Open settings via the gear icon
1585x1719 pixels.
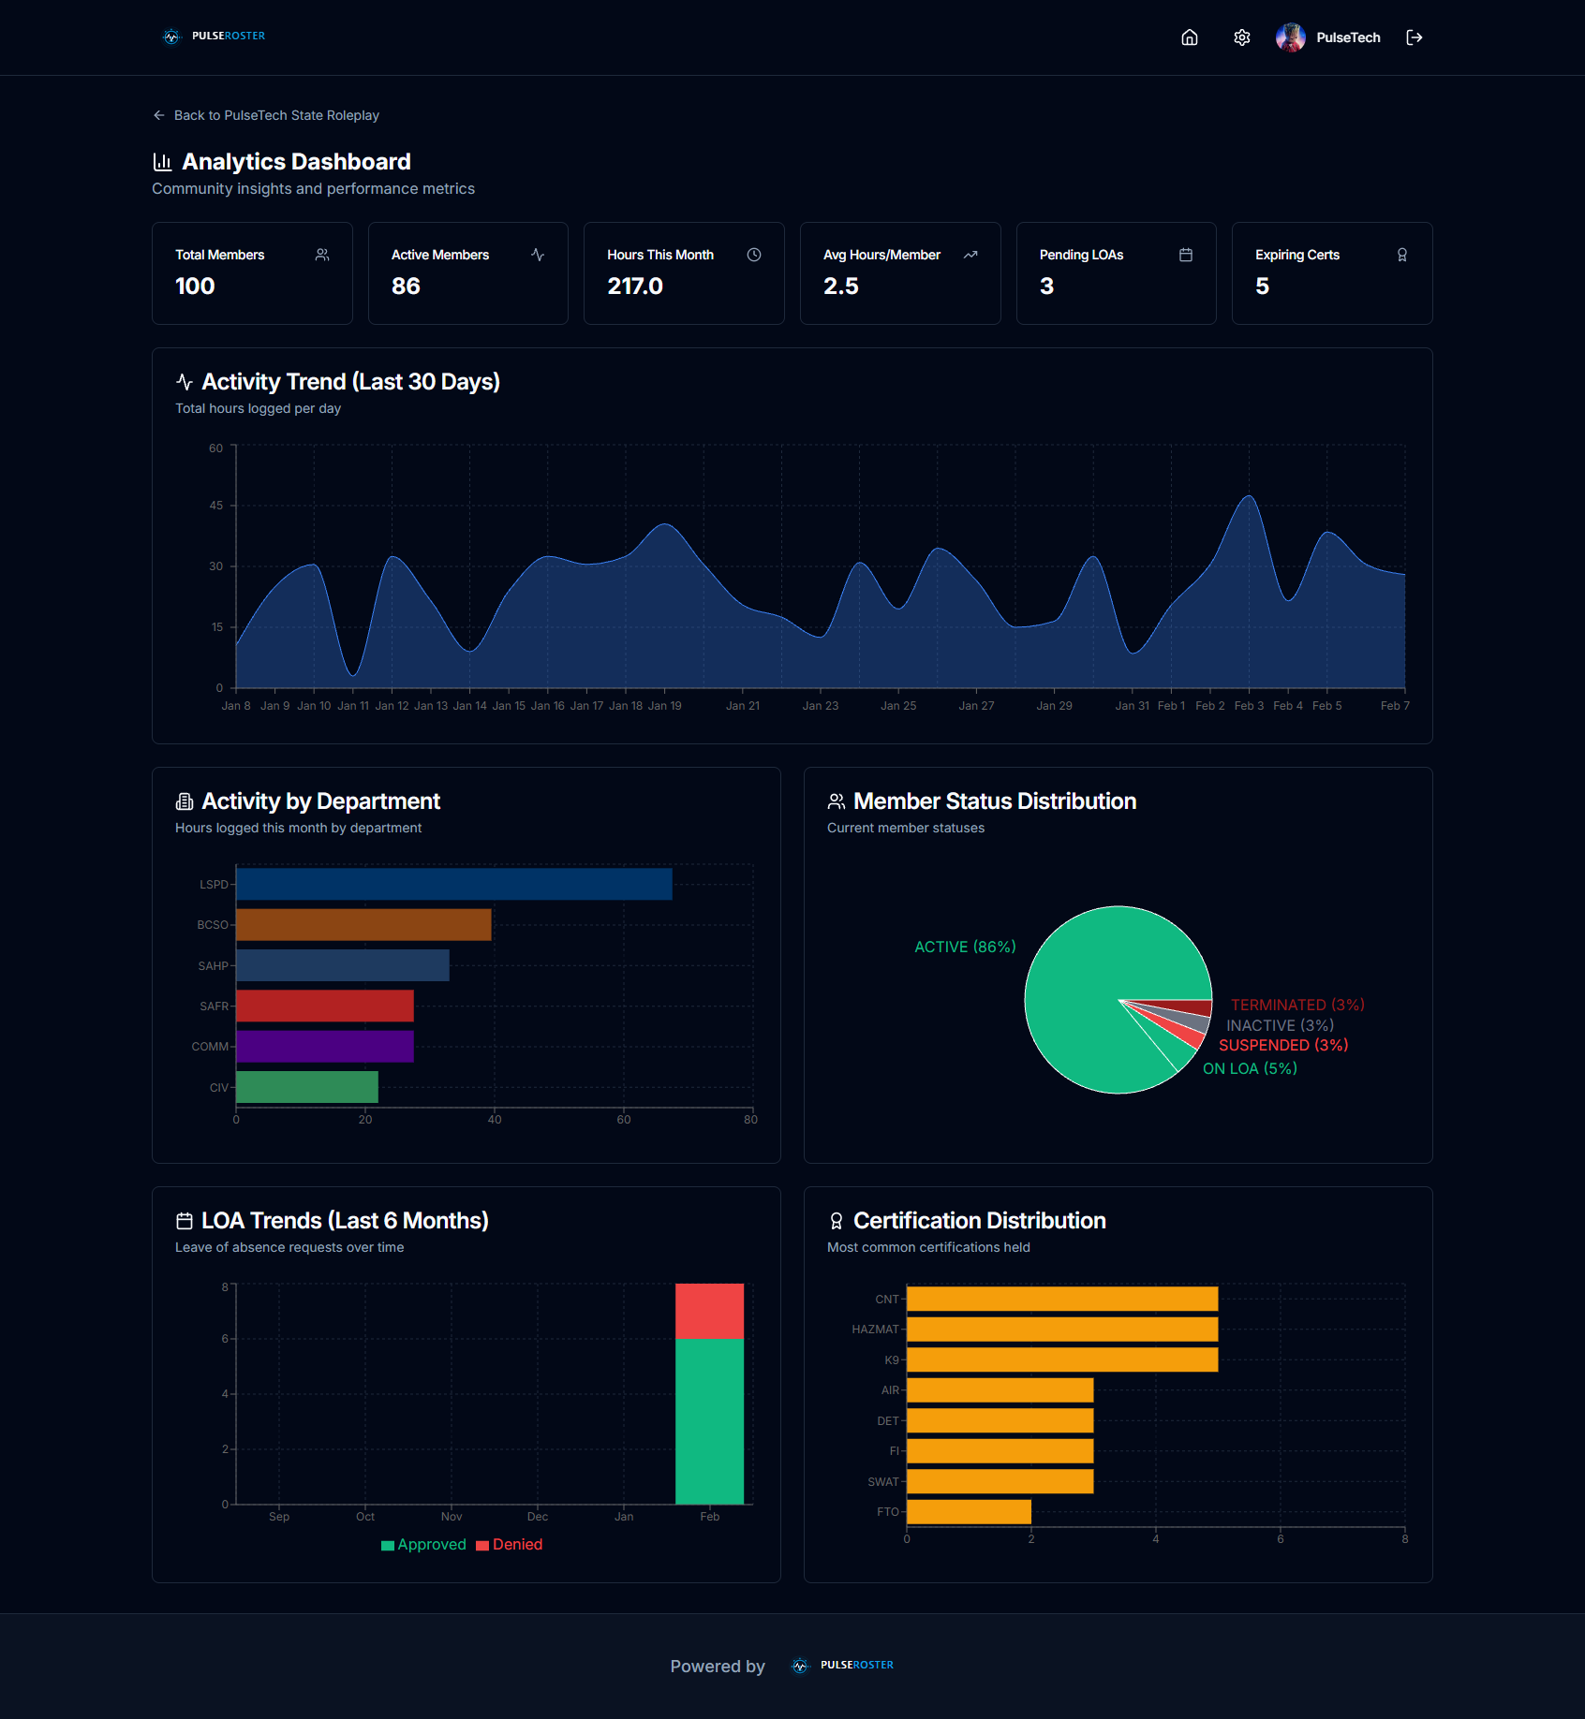pyautogui.click(x=1241, y=37)
